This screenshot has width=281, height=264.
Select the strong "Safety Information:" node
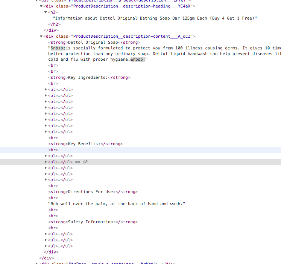click(93, 222)
